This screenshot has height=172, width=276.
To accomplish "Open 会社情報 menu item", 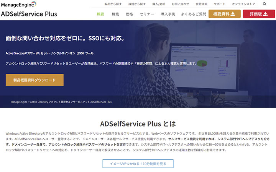I will click(x=201, y=4).
